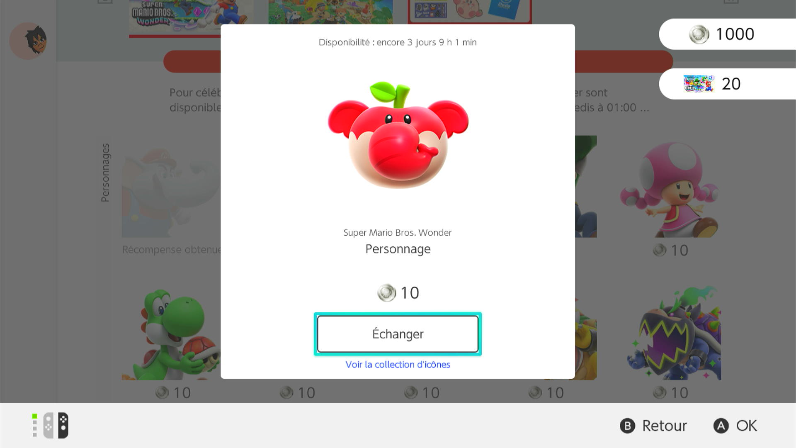The height and width of the screenshot is (448, 796).
Task: Open the Kirby banner tab at top
Action: tap(470, 12)
